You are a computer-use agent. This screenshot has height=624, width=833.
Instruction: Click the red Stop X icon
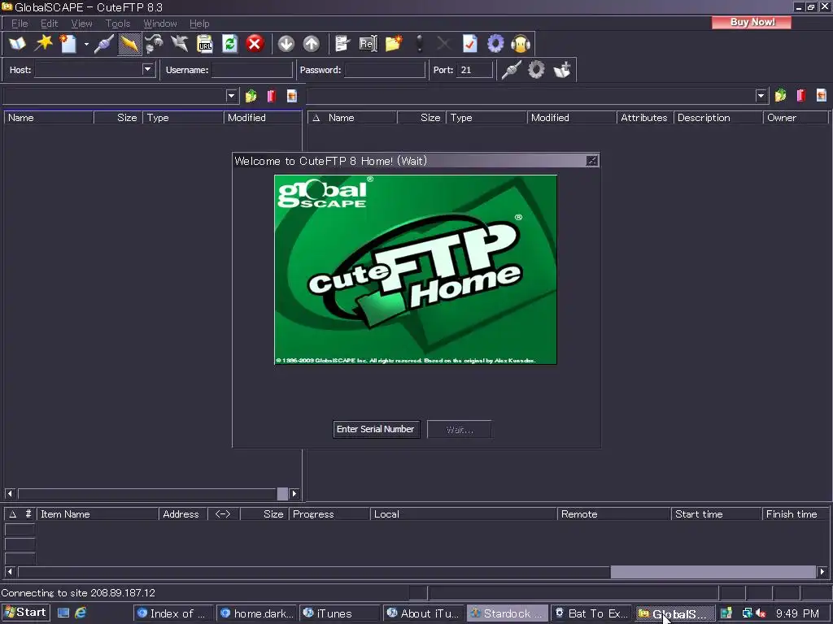coord(255,44)
